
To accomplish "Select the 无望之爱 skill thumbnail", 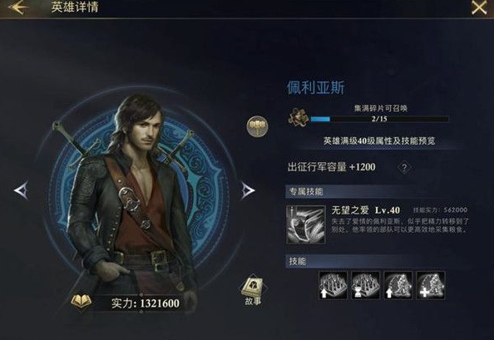I will tap(305, 224).
